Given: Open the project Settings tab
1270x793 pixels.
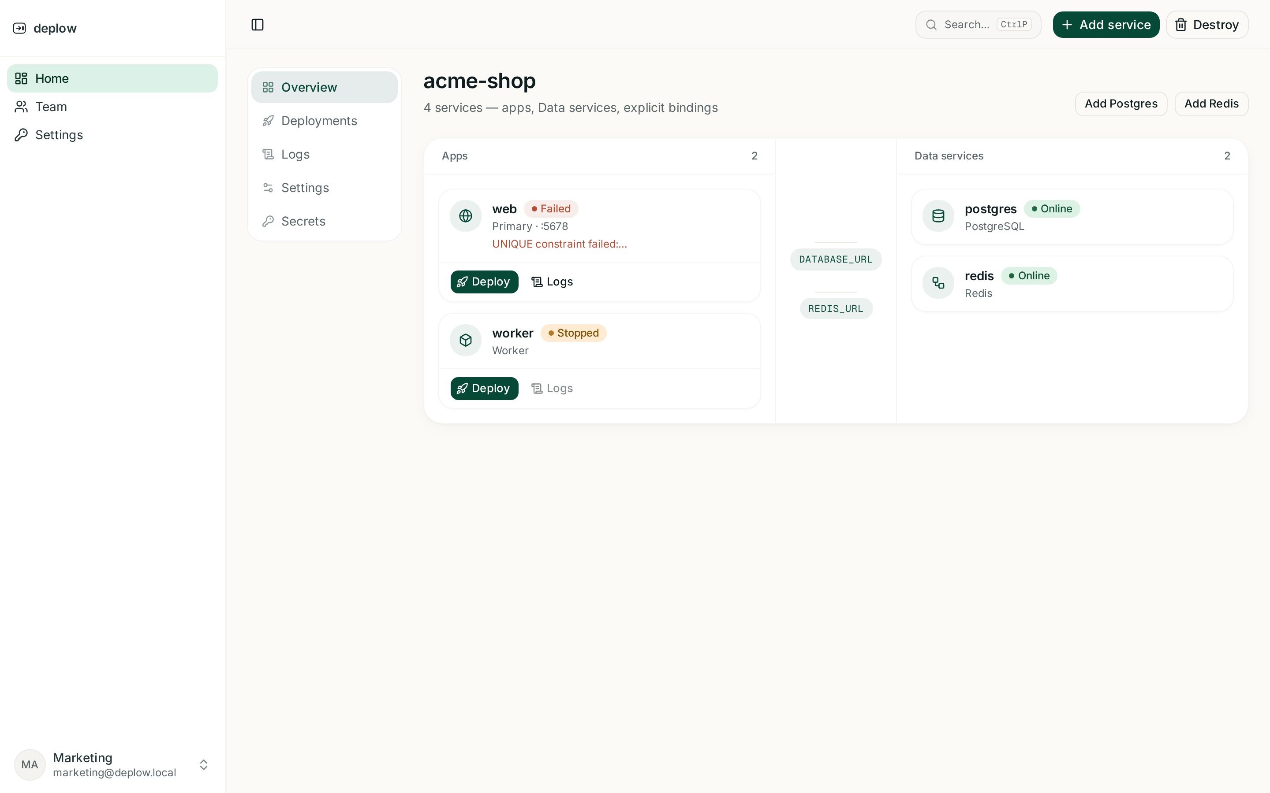Looking at the screenshot, I should [x=324, y=188].
